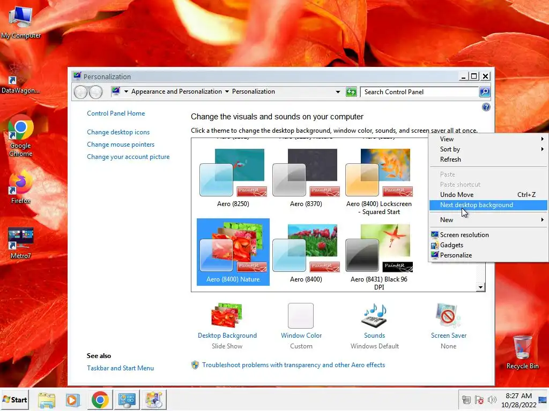549x411 pixels.
Task: Click the Forward navigation button
Action: 95,92
